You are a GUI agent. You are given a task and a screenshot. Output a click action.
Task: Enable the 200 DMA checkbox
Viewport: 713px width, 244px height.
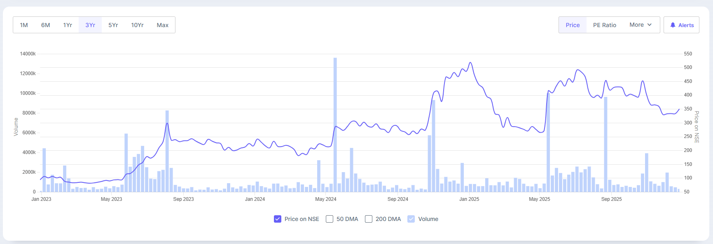(x=369, y=219)
